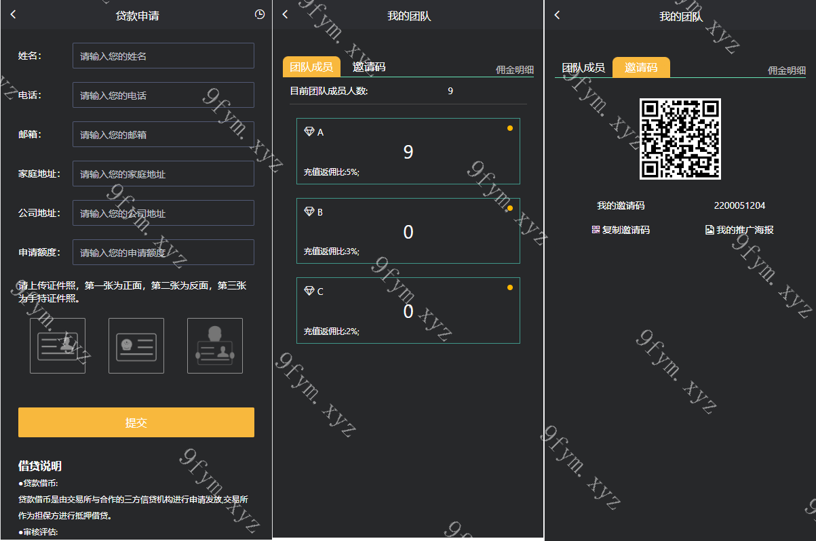Click the diamond icon of level C

(309, 291)
